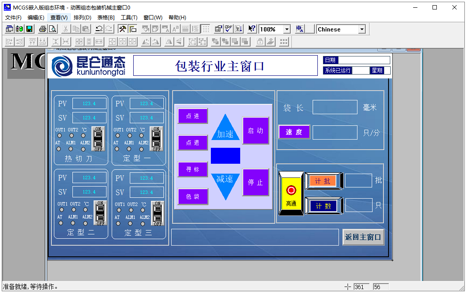The height and width of the screenshot is (293, 467).
Task: Click the 速度 button
Action: (x=294, y=132)
